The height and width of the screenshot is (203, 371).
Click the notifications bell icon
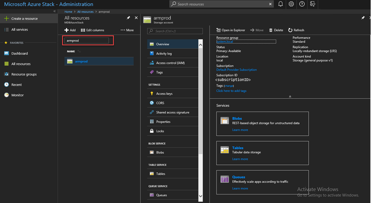pyautogui.click(x=281, y=4)
